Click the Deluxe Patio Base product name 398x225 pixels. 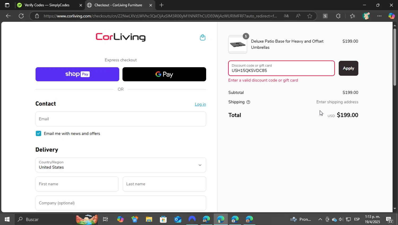[x=287, y=44]
